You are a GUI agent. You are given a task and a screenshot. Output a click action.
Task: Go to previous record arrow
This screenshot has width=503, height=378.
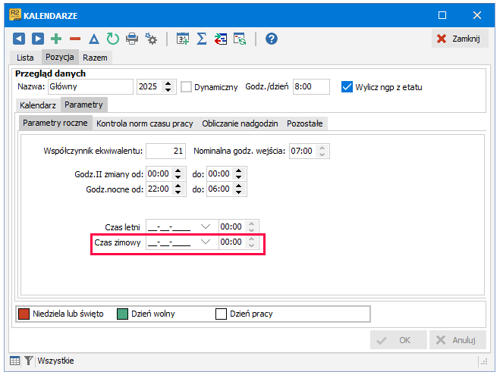pyautogui.click(x=19, y=39)
